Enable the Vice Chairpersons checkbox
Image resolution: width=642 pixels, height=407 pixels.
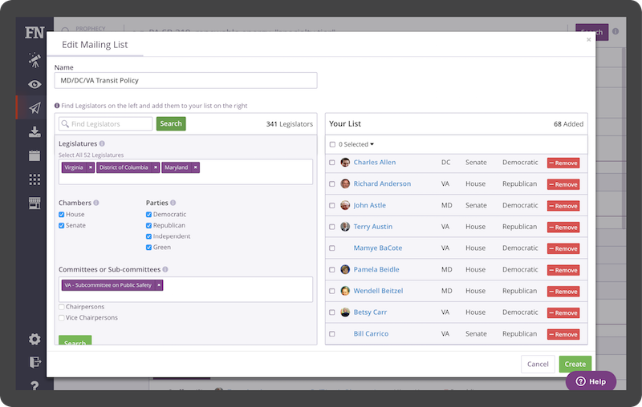pos(62,318)
